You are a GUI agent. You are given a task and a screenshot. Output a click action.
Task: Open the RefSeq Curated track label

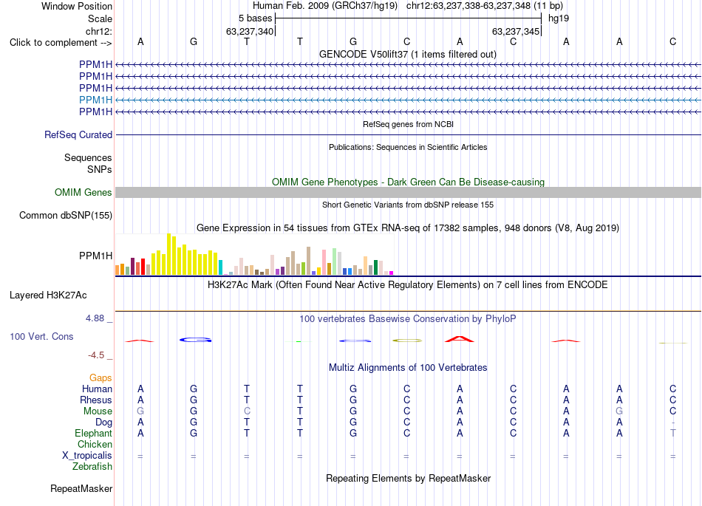pos(78,134)
